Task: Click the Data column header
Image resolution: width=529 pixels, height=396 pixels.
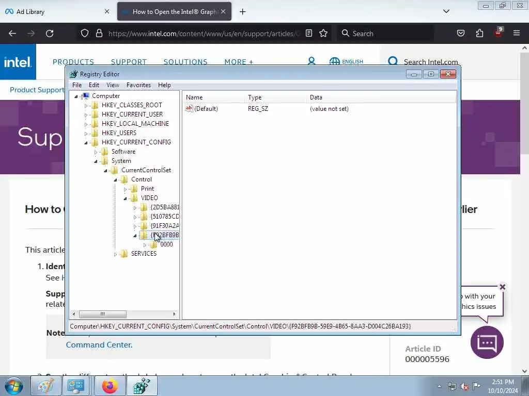Action: click(x=382, y=97)
